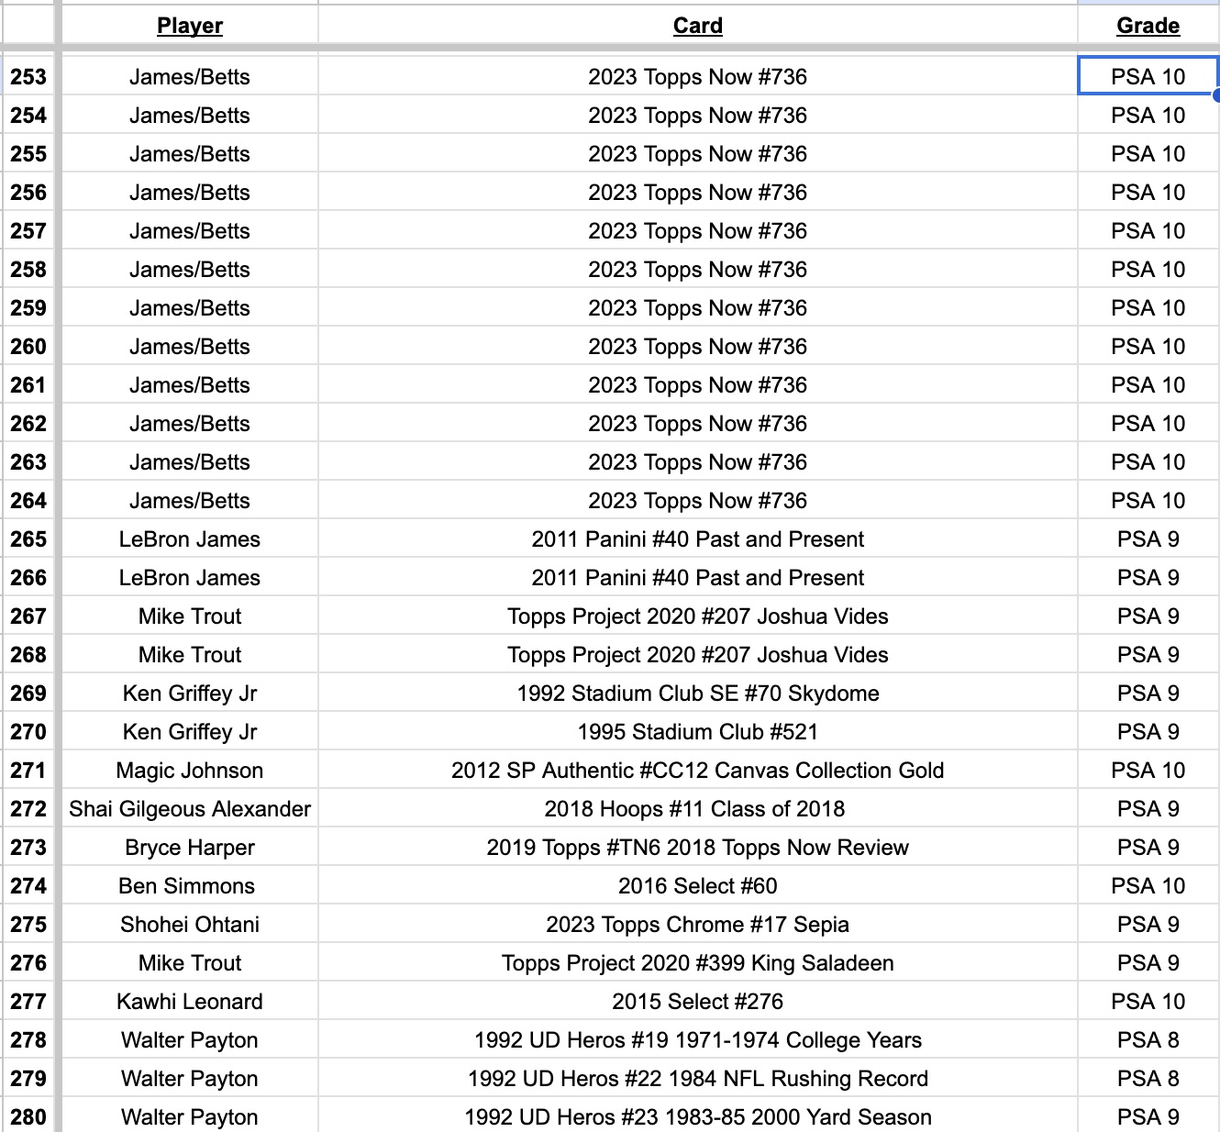The image size is (1220, 1132).
Task: Click the 1995 Stadium Club #521 cell
Action: point(697,732)
